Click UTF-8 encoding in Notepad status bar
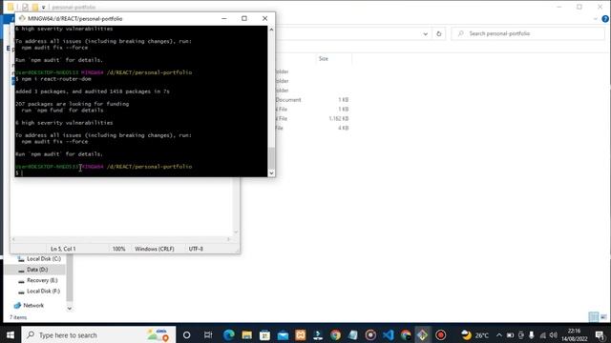The height and width of the screenshot is (343, 611). [196, 249]
